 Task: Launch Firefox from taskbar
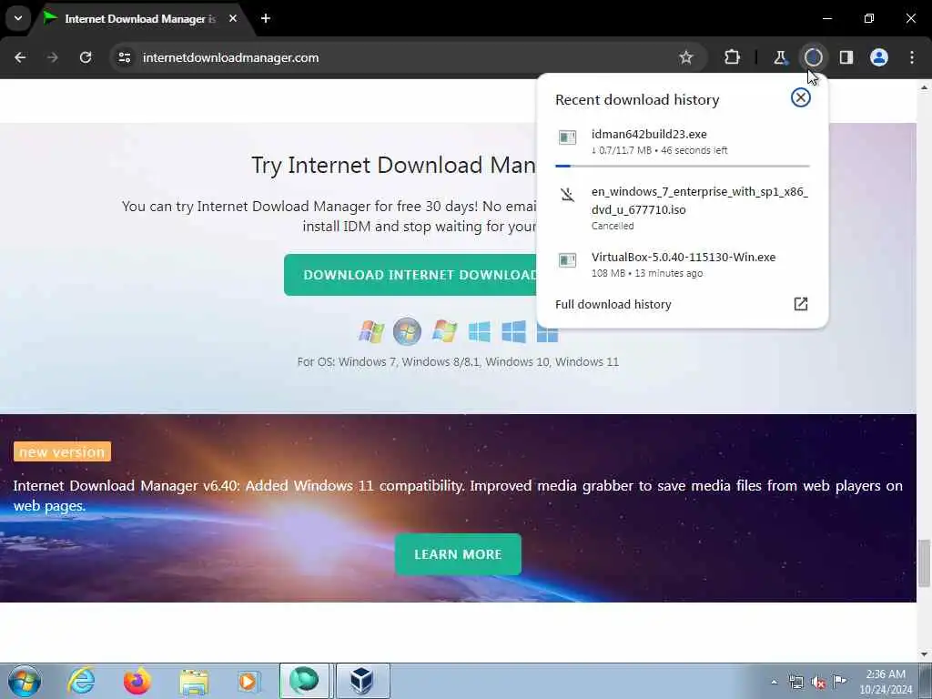pos(137,681)
